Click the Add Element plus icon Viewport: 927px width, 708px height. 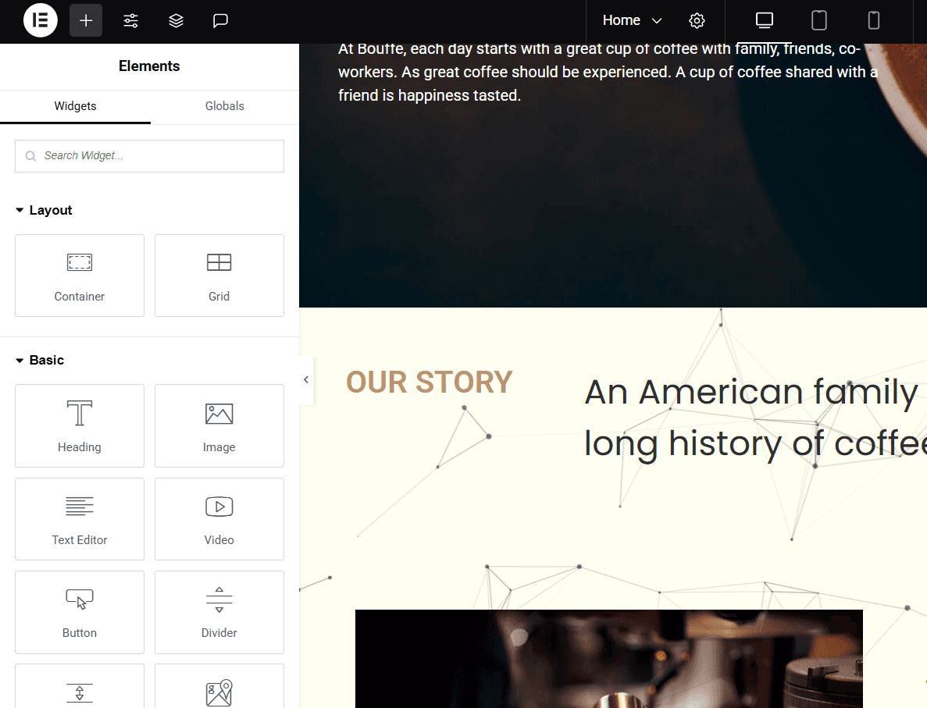85,20
